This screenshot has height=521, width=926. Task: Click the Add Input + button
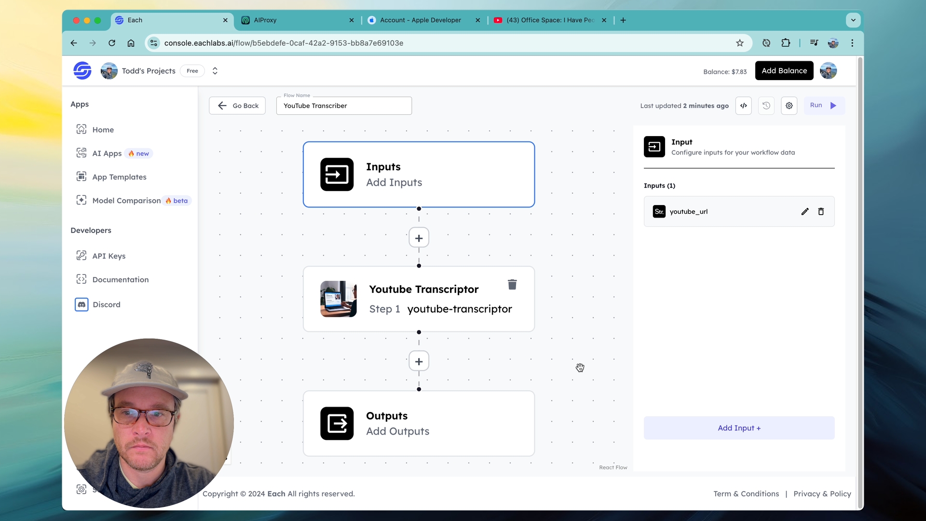739,428
